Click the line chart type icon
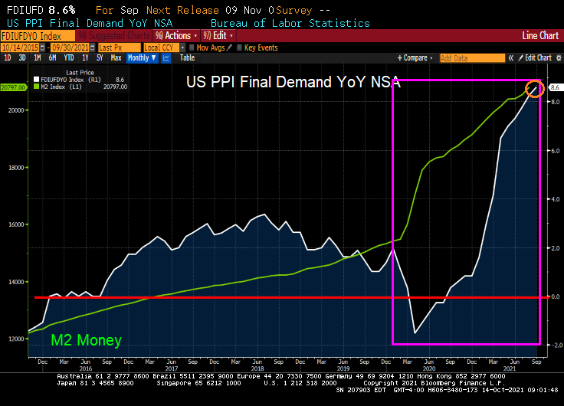 166,57
